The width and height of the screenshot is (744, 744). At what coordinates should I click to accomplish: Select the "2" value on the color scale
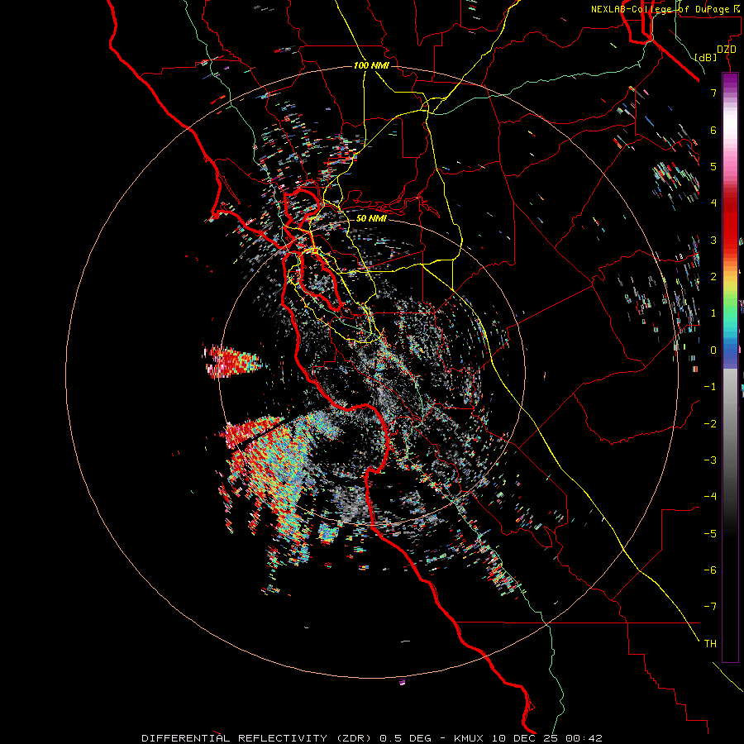tap(713, 277)
